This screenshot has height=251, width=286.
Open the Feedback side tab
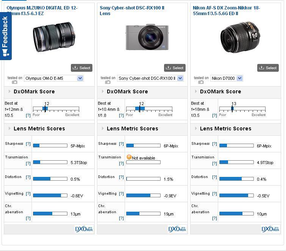[x=6, y=36]
